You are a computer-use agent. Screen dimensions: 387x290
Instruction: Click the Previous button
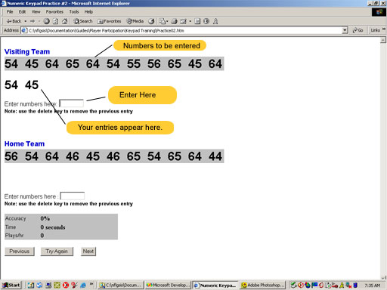[x=20, y=251]
